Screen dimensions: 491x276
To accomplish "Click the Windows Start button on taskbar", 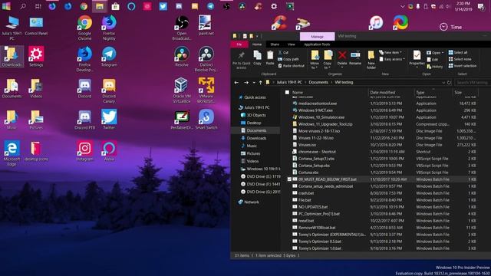I will [x=6, y=6].
